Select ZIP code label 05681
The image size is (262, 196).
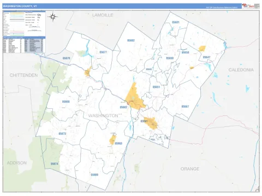(x=176, y=22)
